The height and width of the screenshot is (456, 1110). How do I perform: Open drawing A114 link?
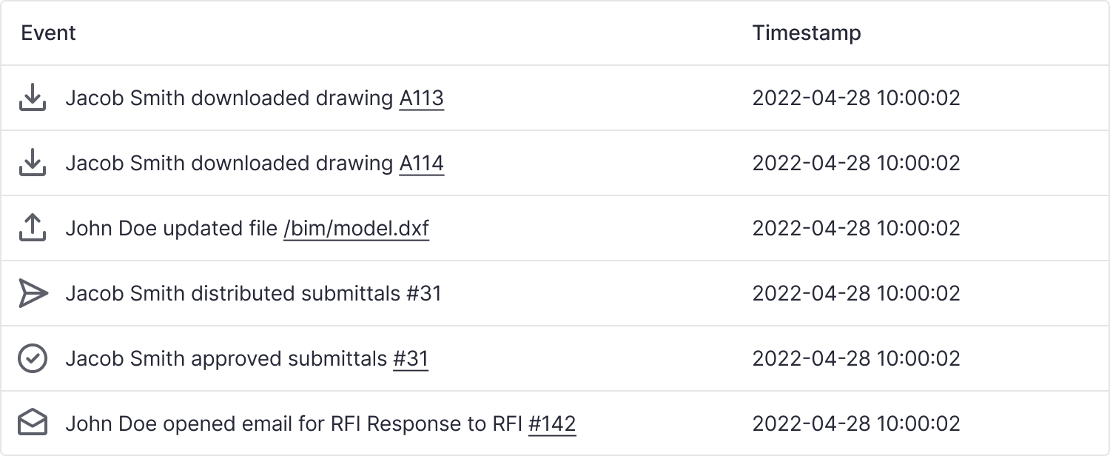click(x=422, y=164)
